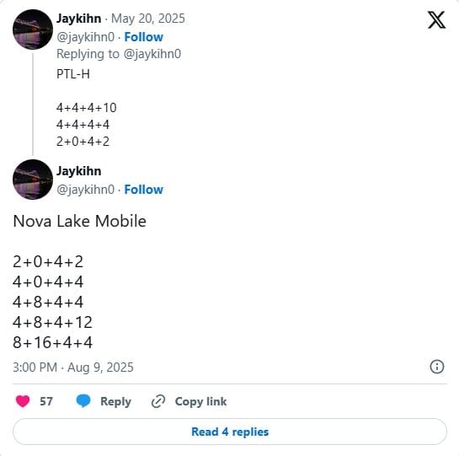This screenshot has width=459, height=456.
Task: Open the @jaykihn0 handle in the main tweet
Action: point(85,190)
